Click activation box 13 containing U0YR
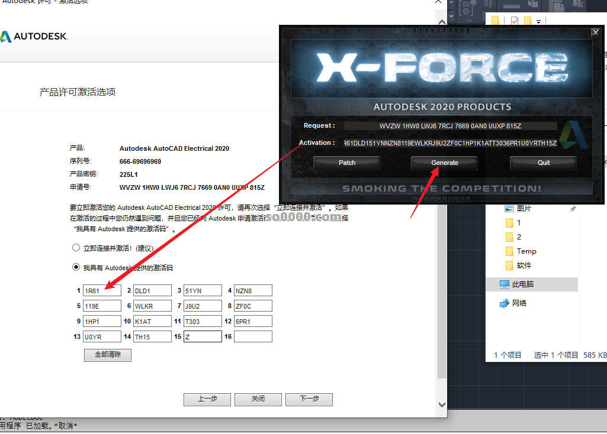The height and width of the screenshot is (434, 607). (102, 336)
